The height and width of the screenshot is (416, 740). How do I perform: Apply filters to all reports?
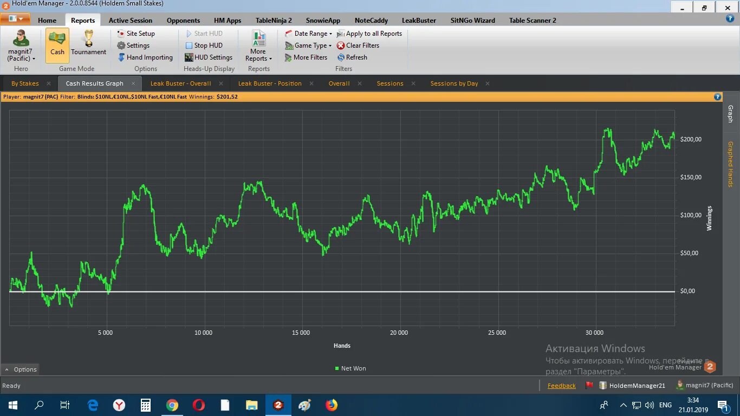[369, 34]
